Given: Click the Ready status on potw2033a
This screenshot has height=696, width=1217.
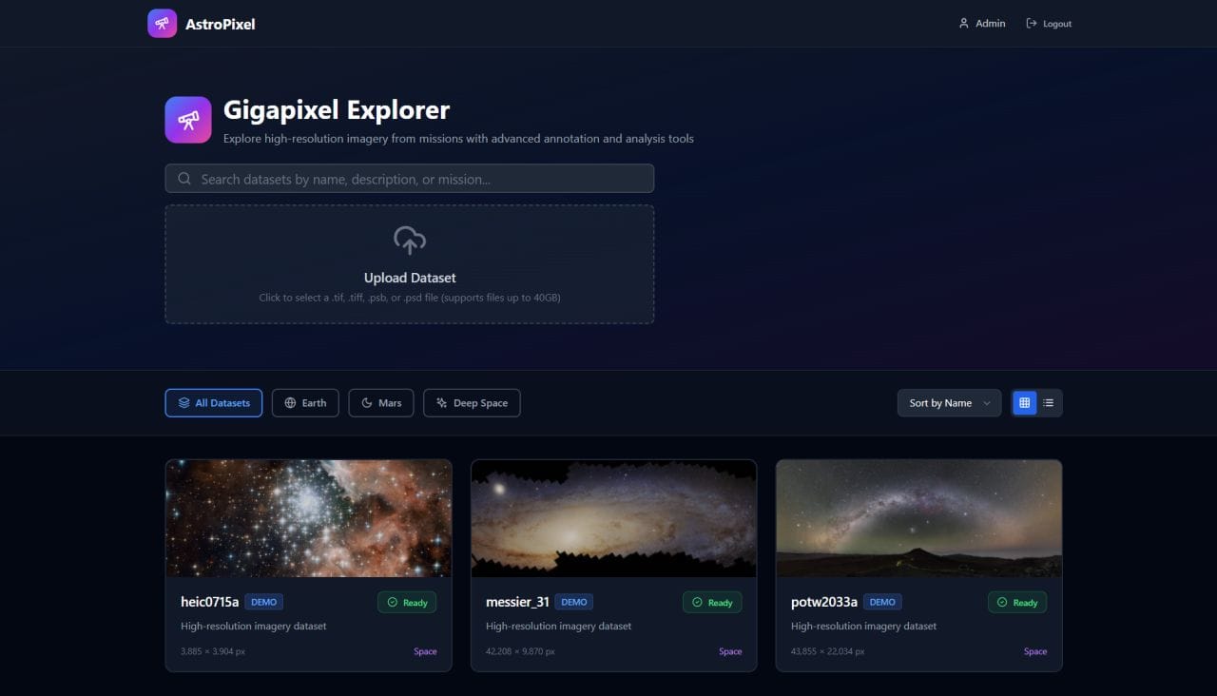Looking at the screenshot, I should 1017,602.
